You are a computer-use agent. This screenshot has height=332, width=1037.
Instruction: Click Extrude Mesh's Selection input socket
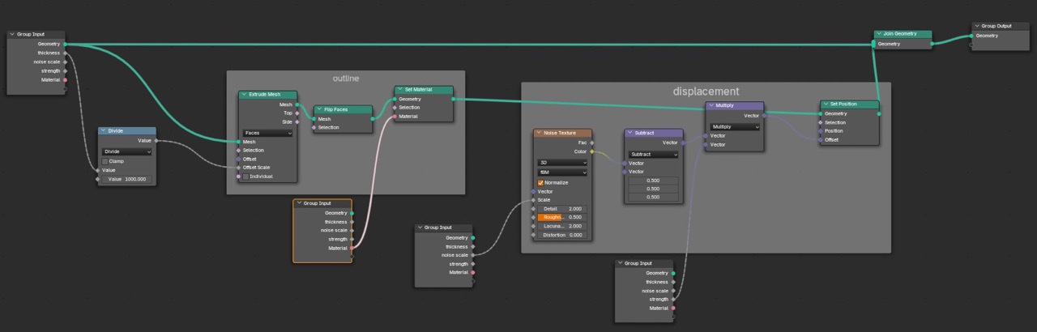coord(238,150)
